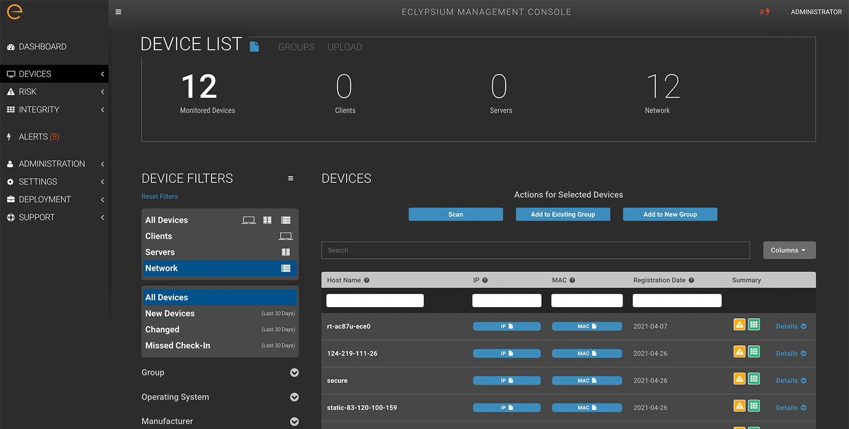The height and width of the screenshot is (429, 849).
Task: Expand the Support sidebar section
Action: click(54, 217)
